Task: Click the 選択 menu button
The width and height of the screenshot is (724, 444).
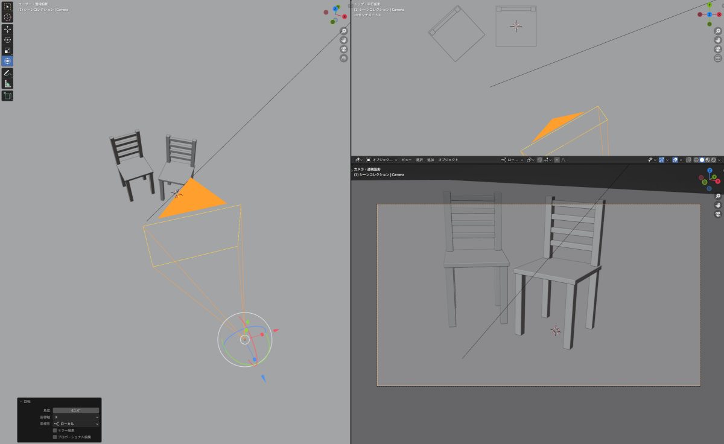Action: tap(419, 160)
